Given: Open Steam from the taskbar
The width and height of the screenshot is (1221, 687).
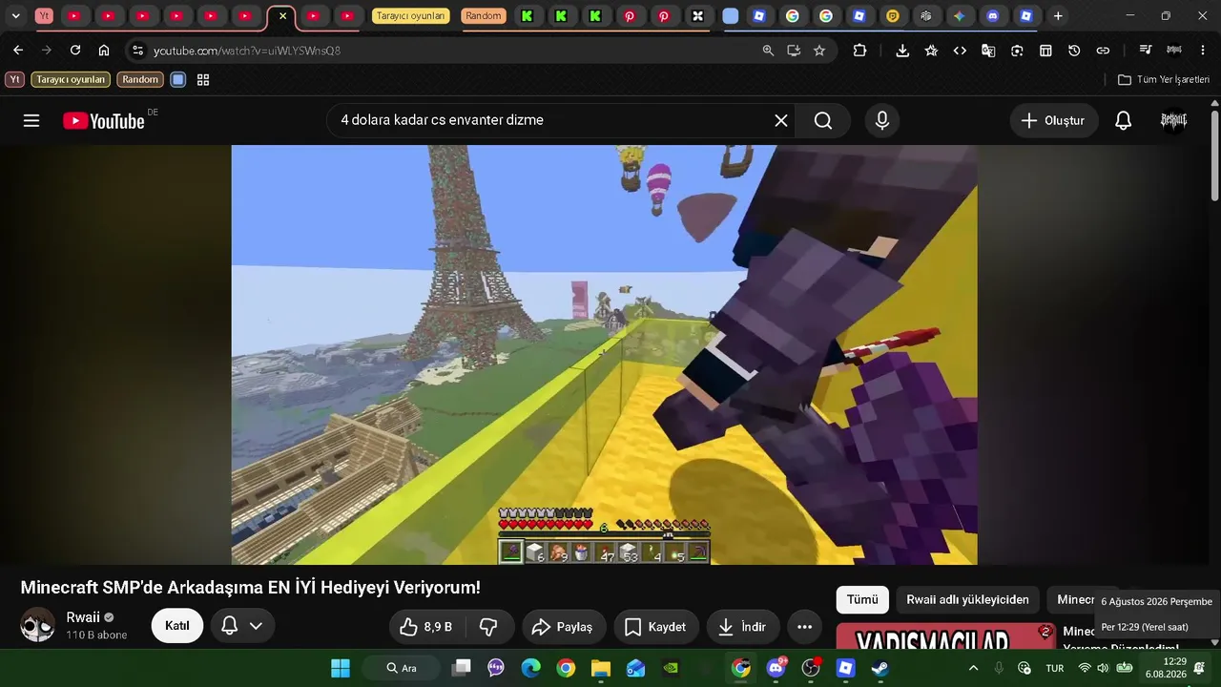Looking at the screenshot, I should coord(880,668).
